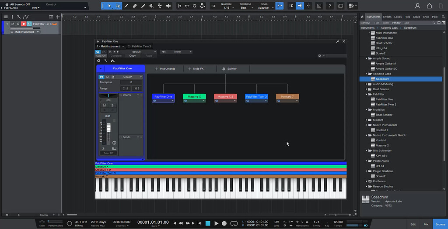
Task: Open the Quantize Q panel icon
Action: pos(195,6)
